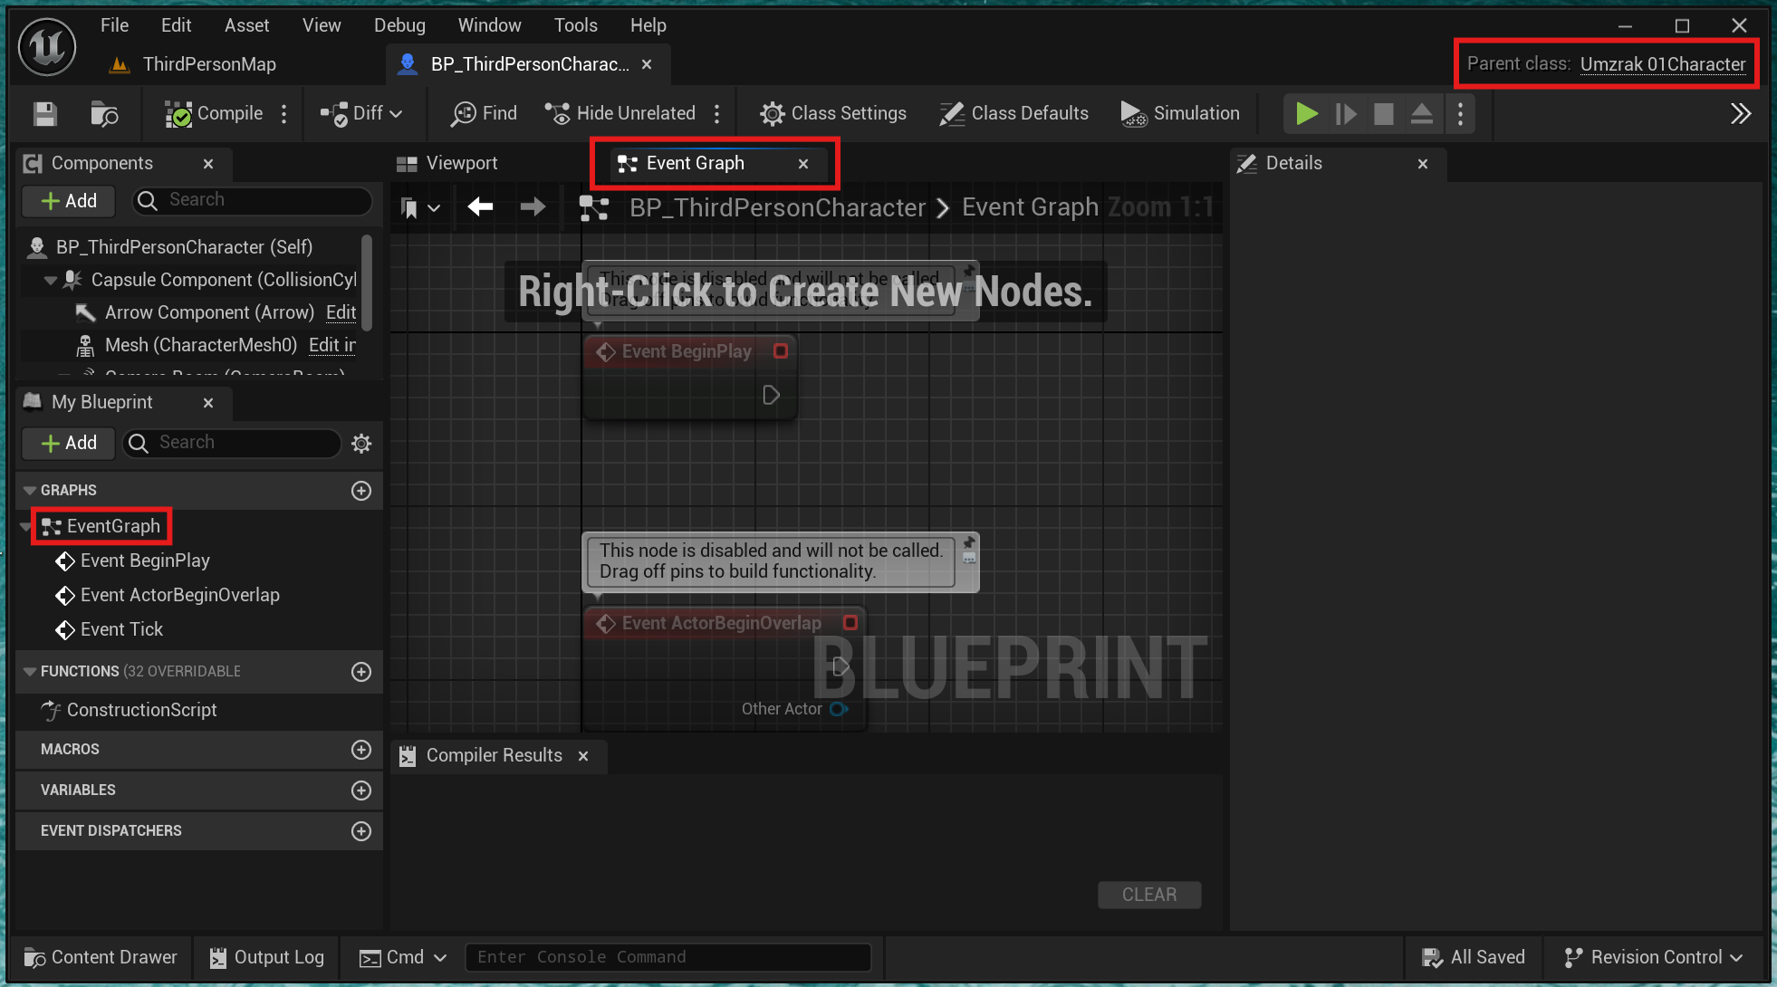Add new item in My Blueprint
The width and height of the screenshot is (1777, 987).
pyautogui.click(x=69, y=443)
